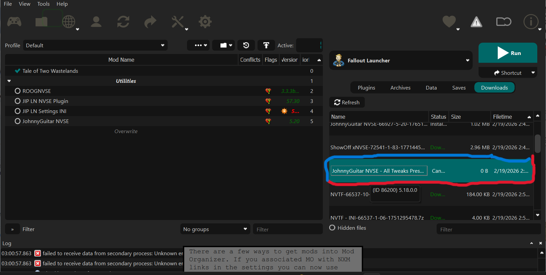The image size is (546, 275).
Task: Click the gamepad manage instances icon
Action: coord(14,22)
